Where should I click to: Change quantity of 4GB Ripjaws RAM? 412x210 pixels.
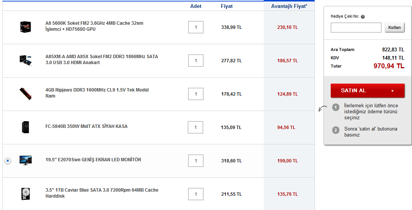(196, 94)
